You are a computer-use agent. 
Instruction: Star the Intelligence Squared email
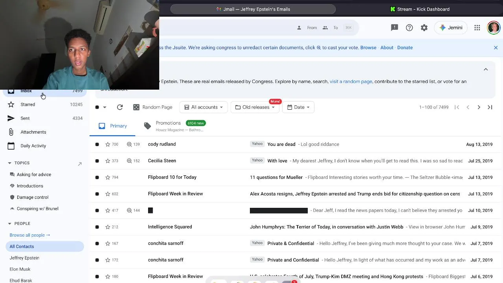[108, 227]
